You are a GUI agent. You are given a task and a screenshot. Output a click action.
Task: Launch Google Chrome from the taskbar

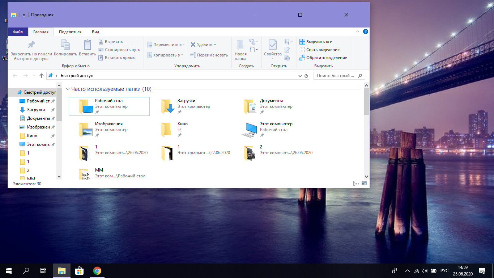97,270
